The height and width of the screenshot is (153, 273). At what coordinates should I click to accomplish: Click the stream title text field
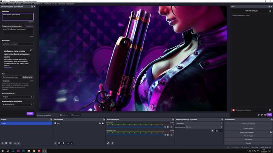[x=17, y=17]
